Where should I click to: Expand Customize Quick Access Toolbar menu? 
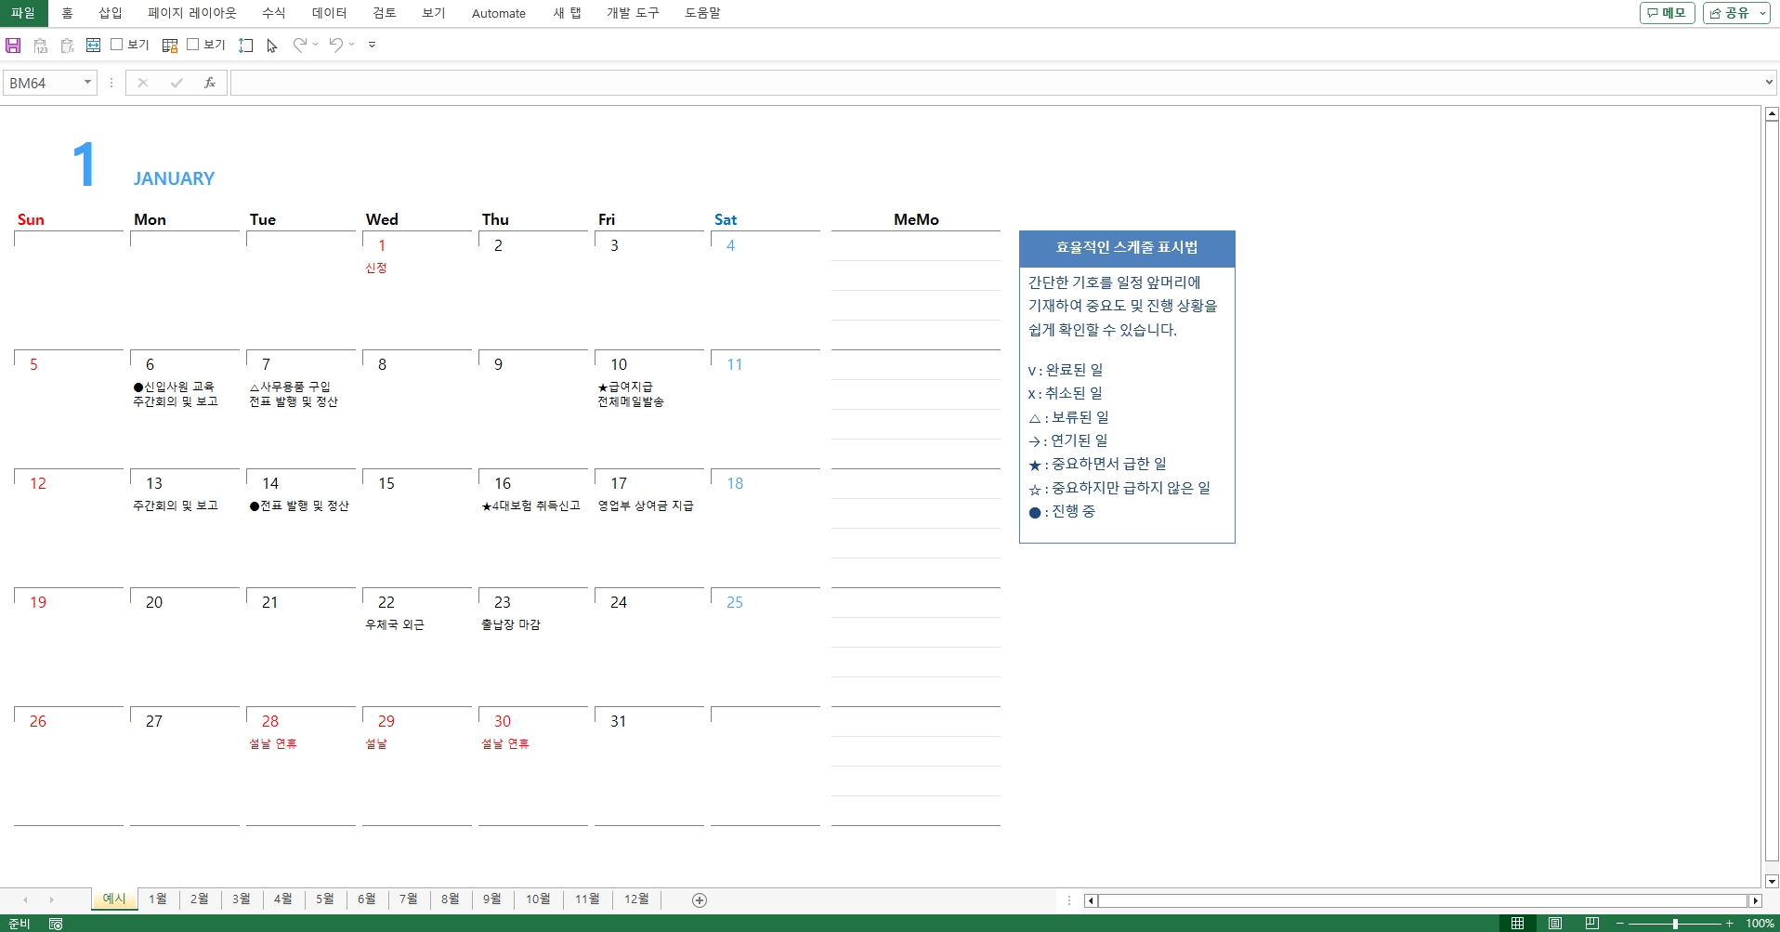point(372,45)
